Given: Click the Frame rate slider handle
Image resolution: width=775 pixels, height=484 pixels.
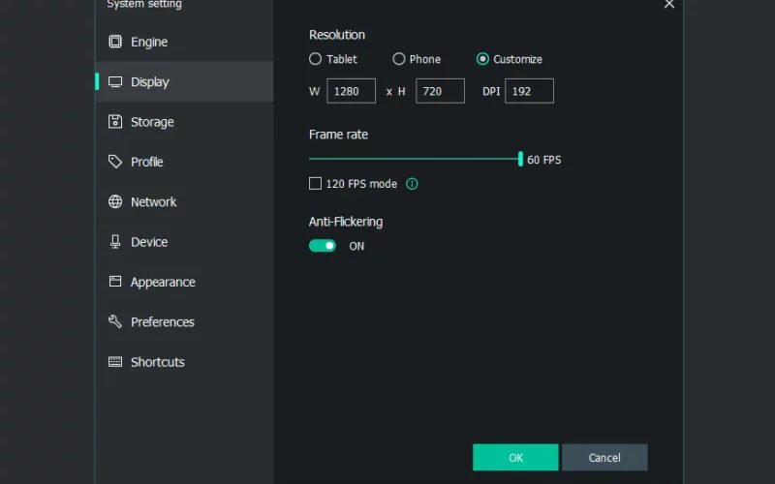Looking at the screenshot, I should (520, 159).
